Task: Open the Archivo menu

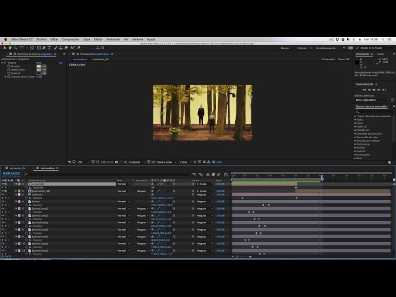Action: tap(41, 40)
